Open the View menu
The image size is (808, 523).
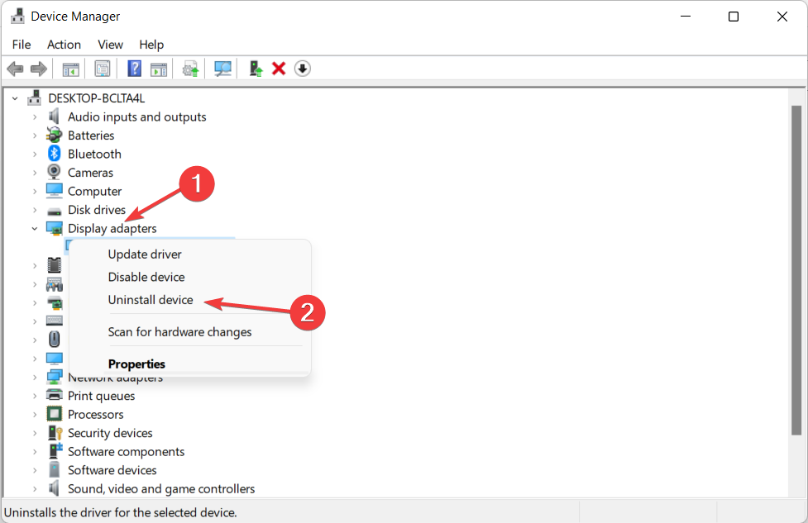tap(110, 45)
